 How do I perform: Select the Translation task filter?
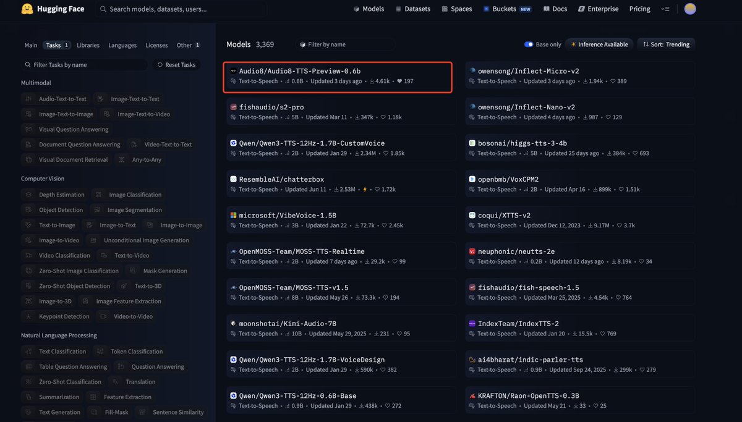click(134, 382)
